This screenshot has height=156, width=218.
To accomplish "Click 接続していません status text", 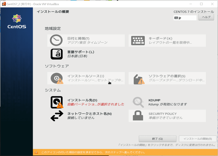I will [x=81, y=118].
